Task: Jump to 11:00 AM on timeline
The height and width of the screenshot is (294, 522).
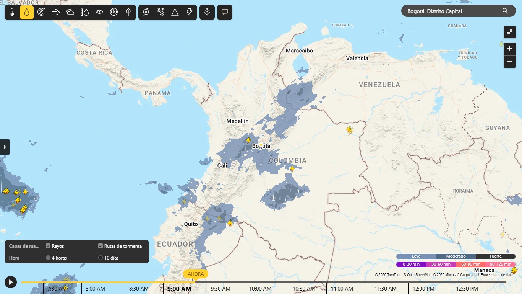Action: click(342, 289)
